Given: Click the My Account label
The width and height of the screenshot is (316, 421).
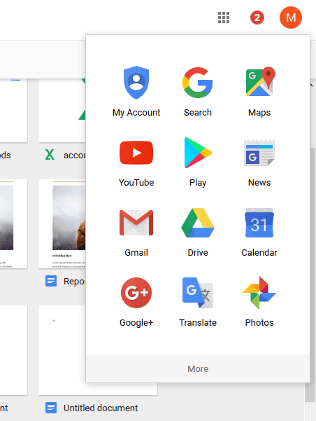Looking at the screenshot, I should point(136,113).
